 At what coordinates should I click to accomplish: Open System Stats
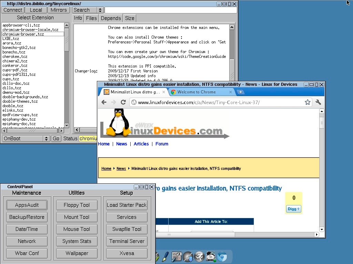click(77, 241)
